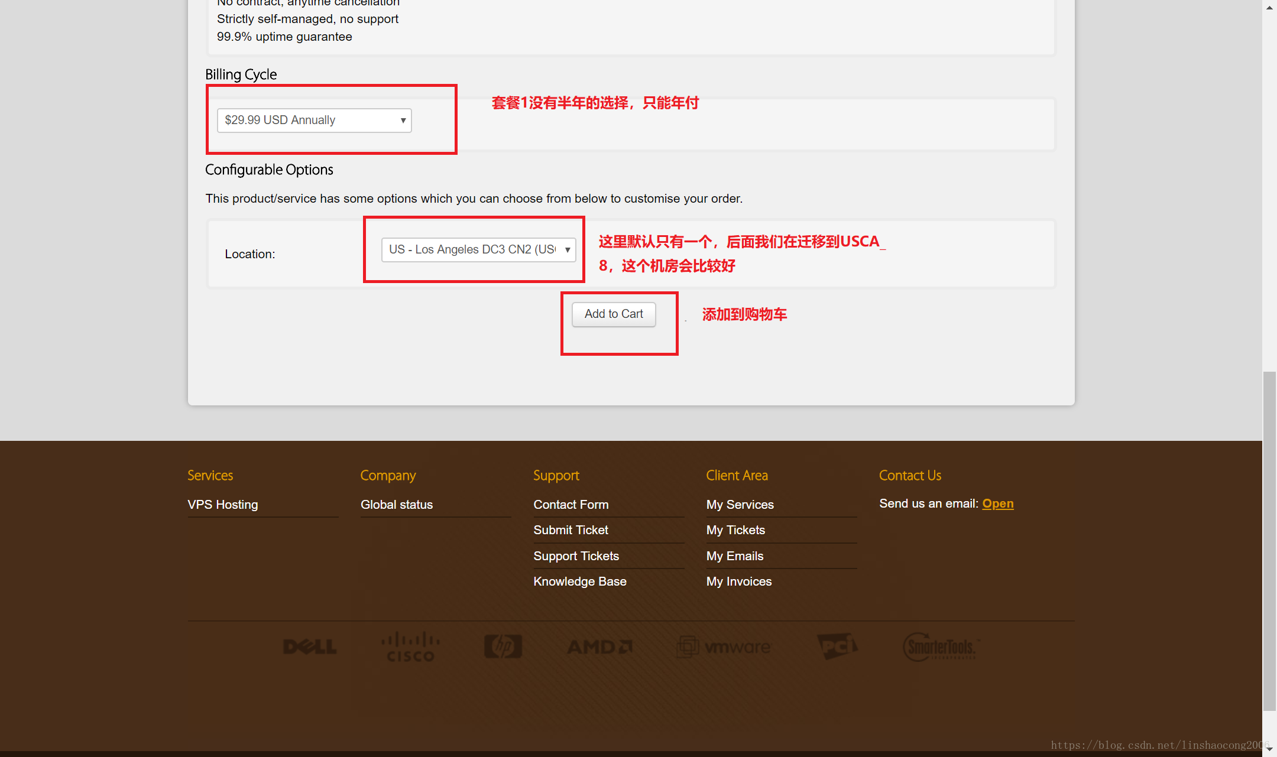Click the VMware logo in footer
This screenshot has height=757, width=1277.
point(724,647)
